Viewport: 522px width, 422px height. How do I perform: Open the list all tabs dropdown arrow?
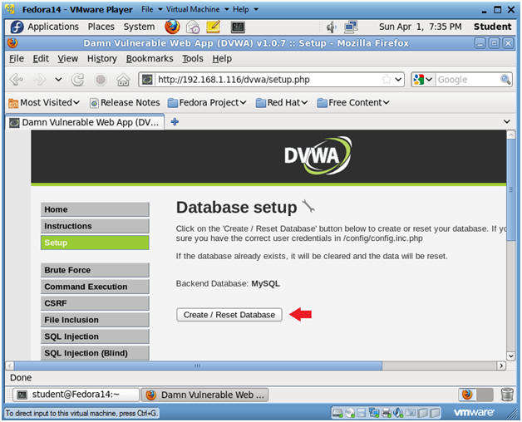point(507,122)
